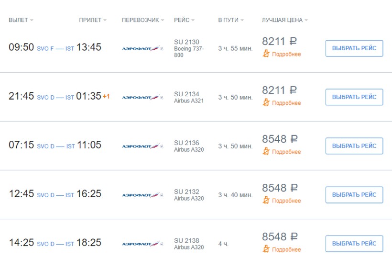This screenshot has height=259, width=392.
Task: Open Подробнее details for SU 2132
Action: [286, 201]
